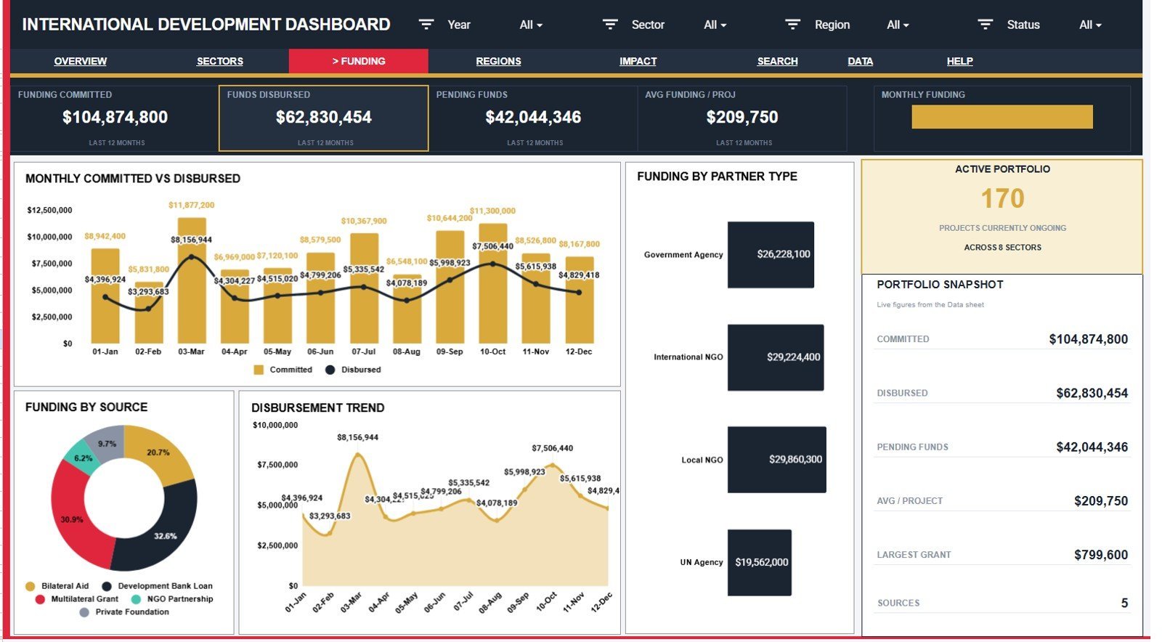Screen dimensions: 1162x642
Task: Click the Across 8 Sectors text
Action: 1002,248
